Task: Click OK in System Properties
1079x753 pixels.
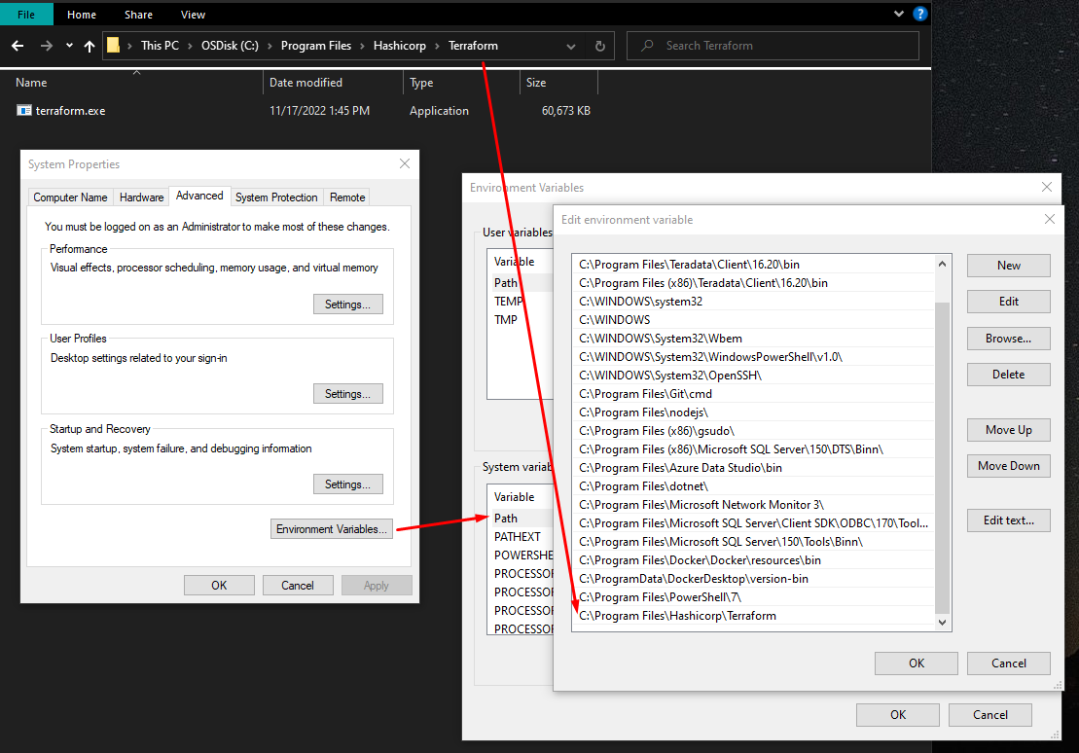Action: click(219, 585)
